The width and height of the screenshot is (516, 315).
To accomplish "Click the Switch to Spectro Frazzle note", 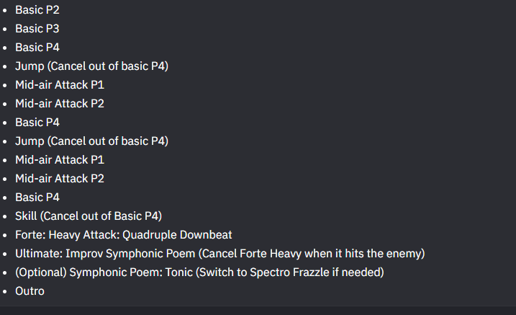I will click(x=290, y=272).
